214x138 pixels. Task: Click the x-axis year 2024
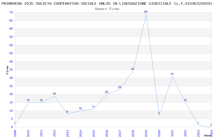211,133
